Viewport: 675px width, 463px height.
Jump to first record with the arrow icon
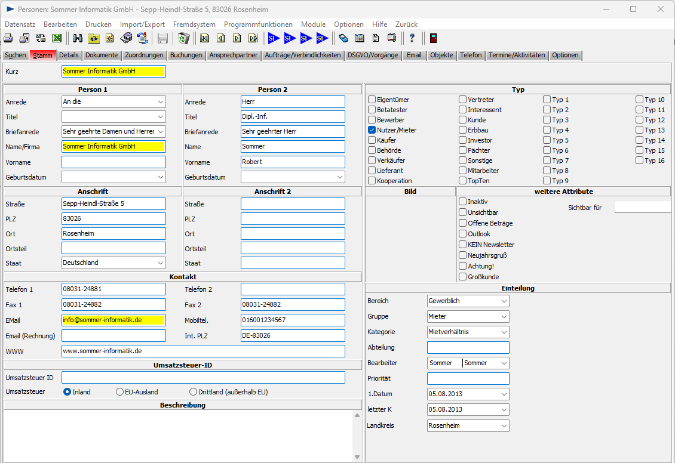[x=205, y=39]
